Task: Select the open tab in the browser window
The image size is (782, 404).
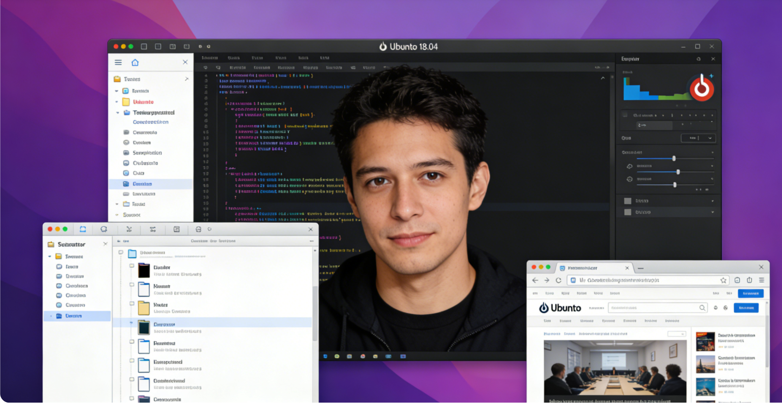Action: coord(594,268)
